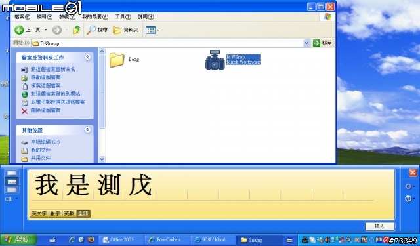Image resolution: width=420 pixels, height=246 pixels.
Task: Click the 插入 insert button
Action: point(380,226)
